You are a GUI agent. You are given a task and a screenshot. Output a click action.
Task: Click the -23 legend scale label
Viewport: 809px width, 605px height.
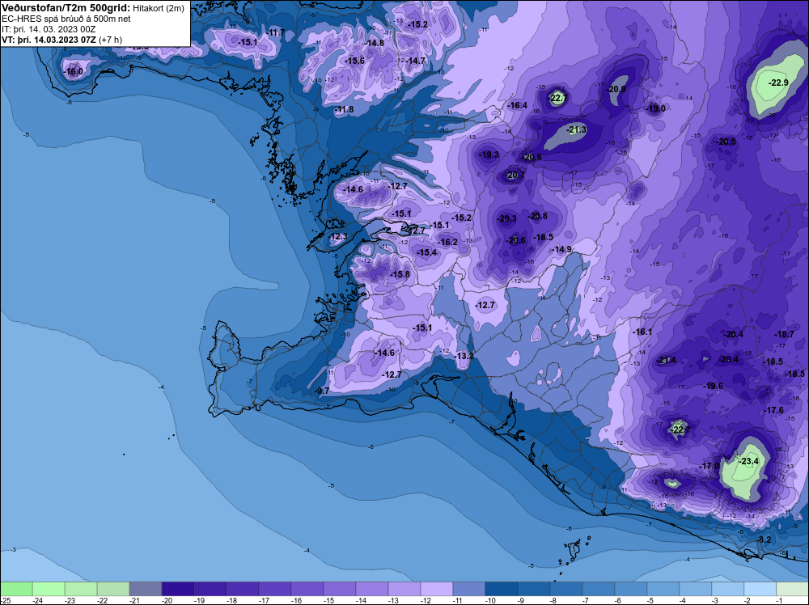click(x=70, y=600)
